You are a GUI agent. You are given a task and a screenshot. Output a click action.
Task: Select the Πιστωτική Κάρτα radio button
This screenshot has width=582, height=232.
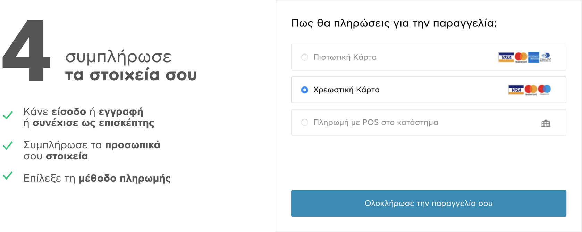coord(305,57)
